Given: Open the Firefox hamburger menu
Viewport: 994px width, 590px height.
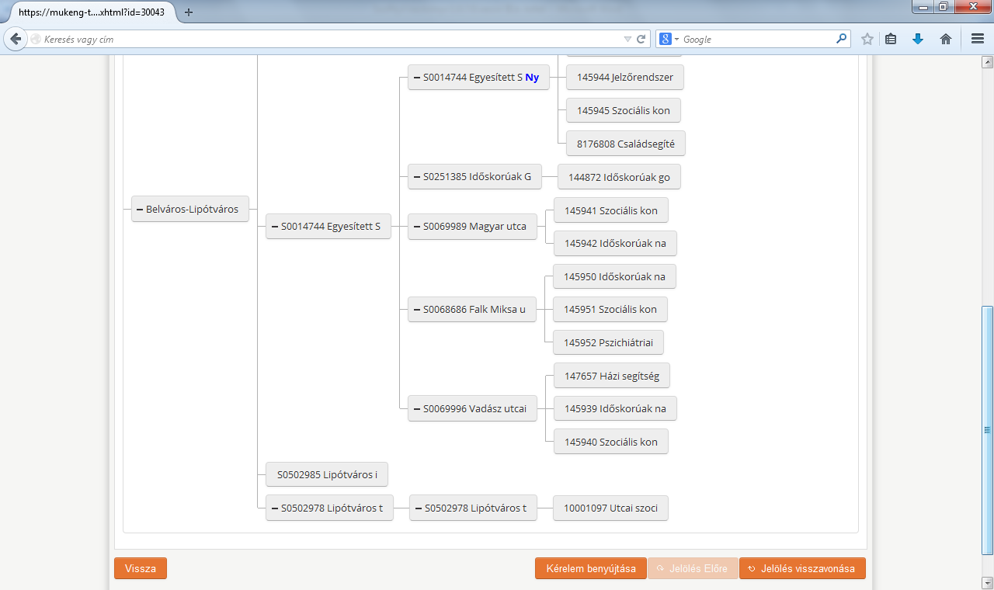Looking at the screenshot, I should click(x=978, y=39).
